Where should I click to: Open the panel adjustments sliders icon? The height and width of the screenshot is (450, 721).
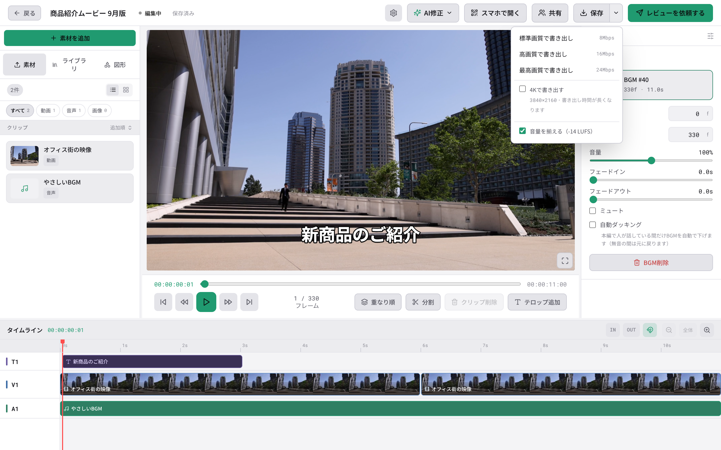(710, 36)
